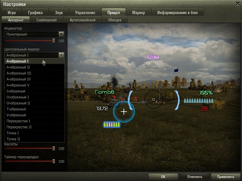Click the Готов status text
The image size is (242, 181).
pyautogui.click(x=104, y=92)
